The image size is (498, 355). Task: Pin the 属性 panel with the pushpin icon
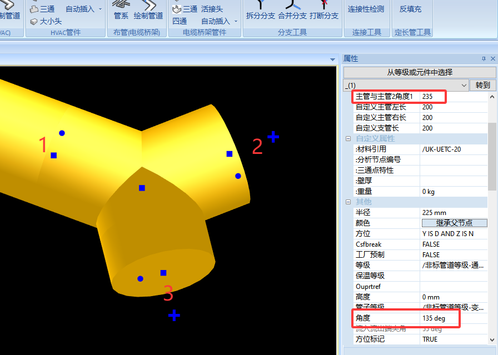(484, 59)
